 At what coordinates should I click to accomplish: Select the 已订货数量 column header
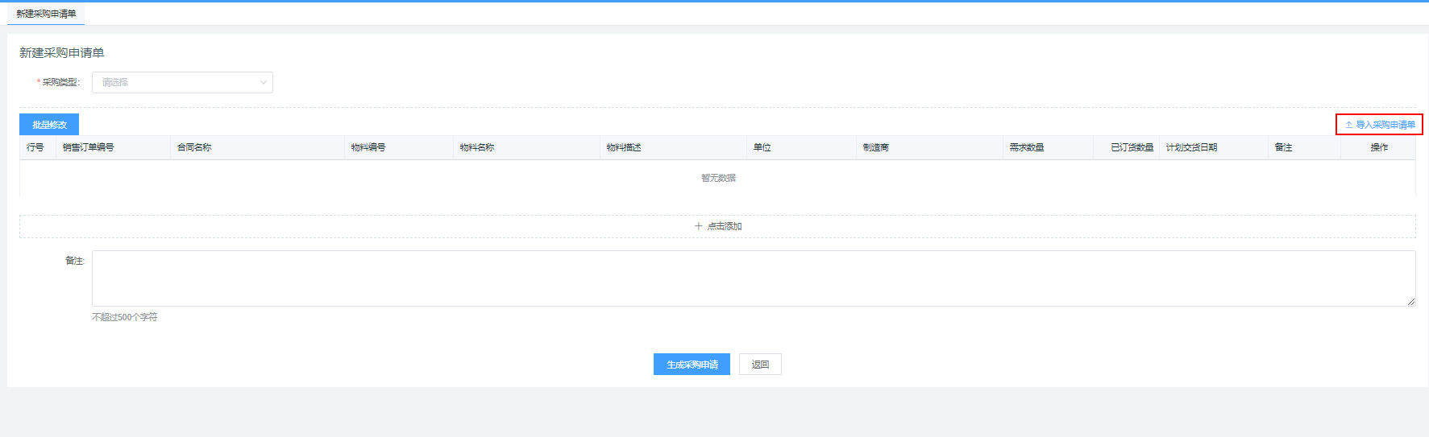(x=1132, y=147)
